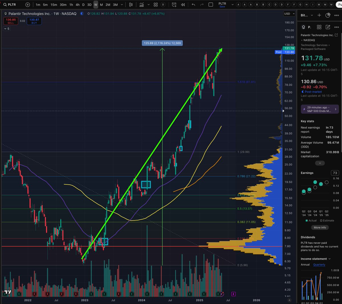
Task: Click the measurement label 125.69 (2,116.24%)
Action: (162, 43)
